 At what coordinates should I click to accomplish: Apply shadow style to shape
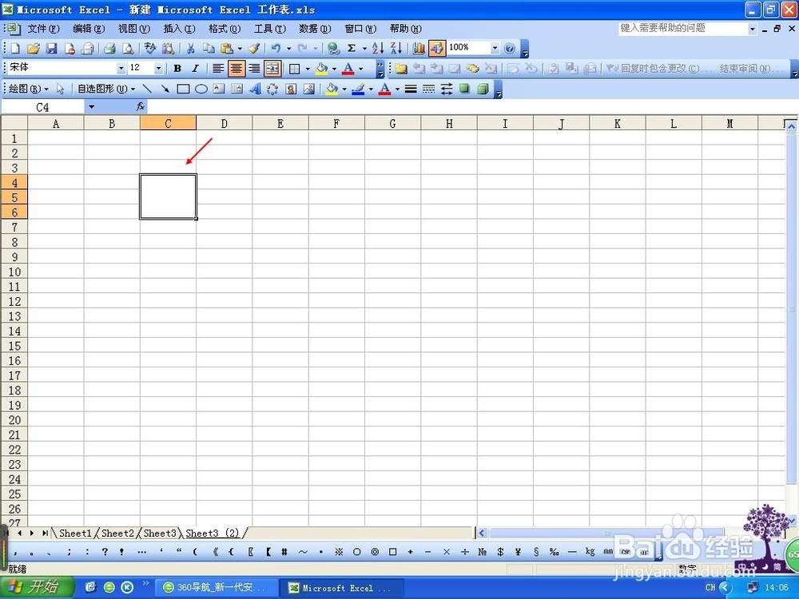pyautogui.click(x=464, y=89)
